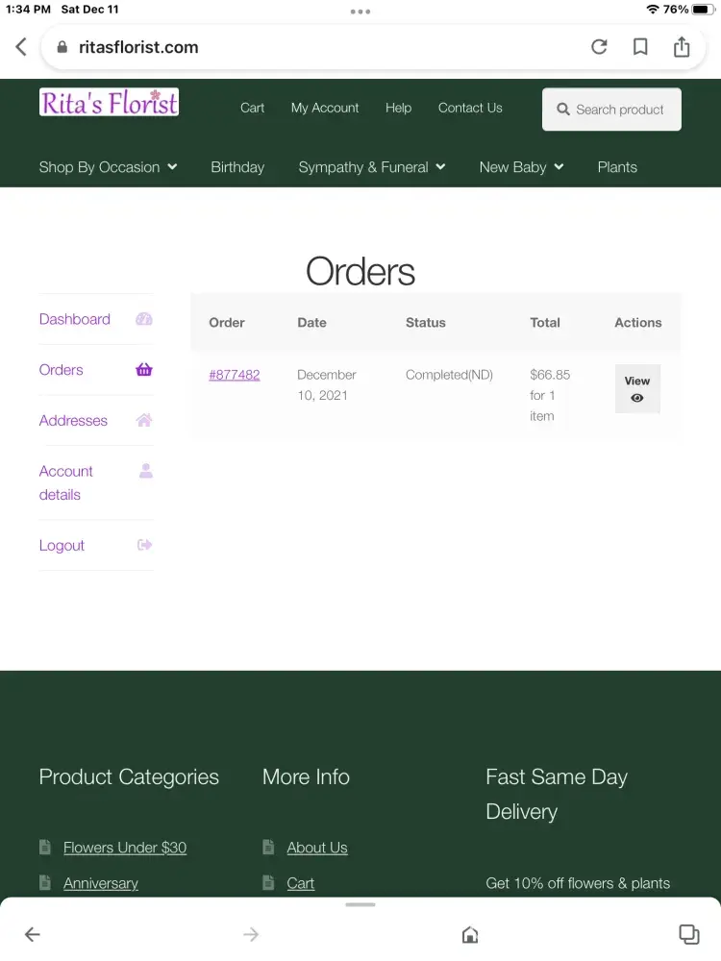The height and width of the screenshot is (961, 721).
Task: Click the Total column header
Action: pos(545,322)
